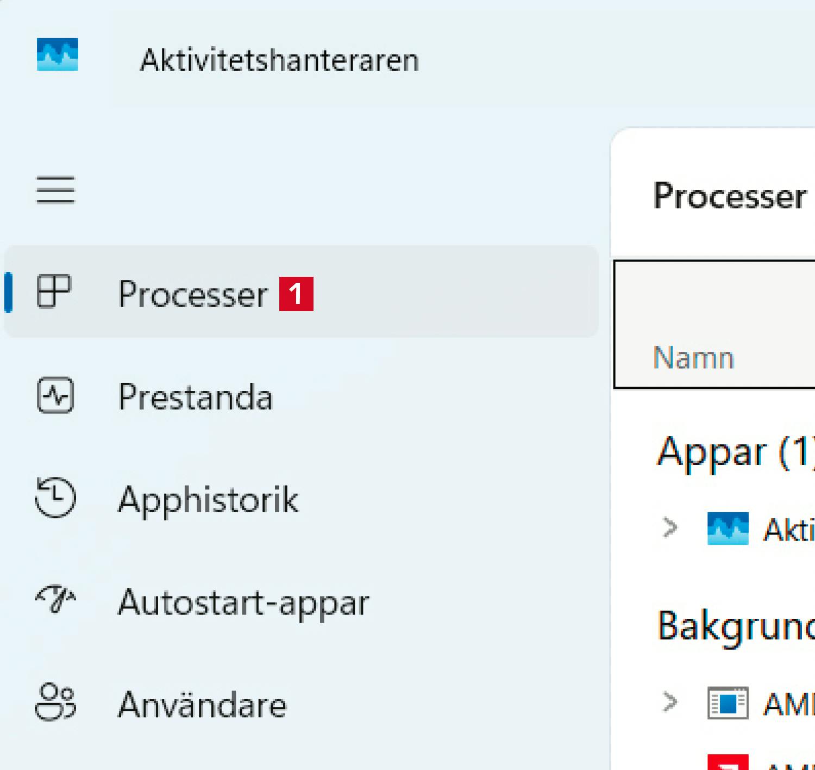Click the Prestanda heartbeat icon
The width and height of the screenshot is (815, 770).
55,395
